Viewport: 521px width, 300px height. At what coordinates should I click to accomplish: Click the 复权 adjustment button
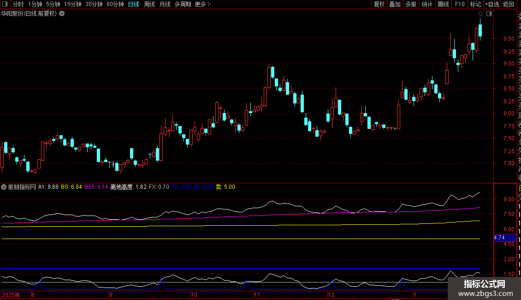click(379, 4)
